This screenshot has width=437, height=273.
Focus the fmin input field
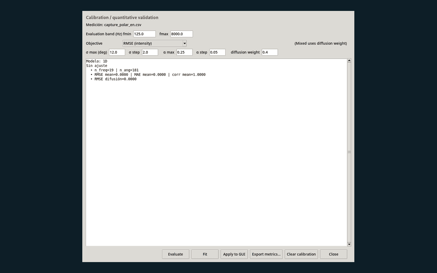[x=145, y=34]
